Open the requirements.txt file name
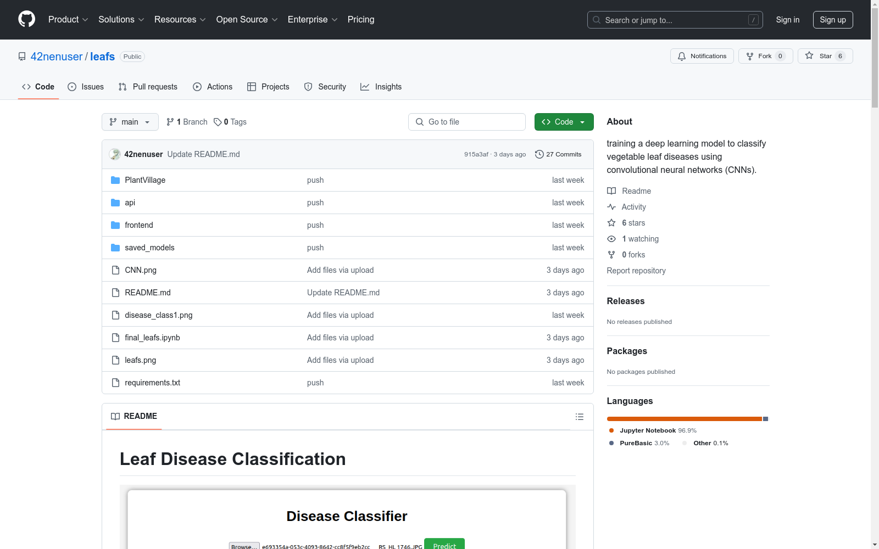Viewport: 879px width, 549px height. pyautogui.click(x=152, y=383)
